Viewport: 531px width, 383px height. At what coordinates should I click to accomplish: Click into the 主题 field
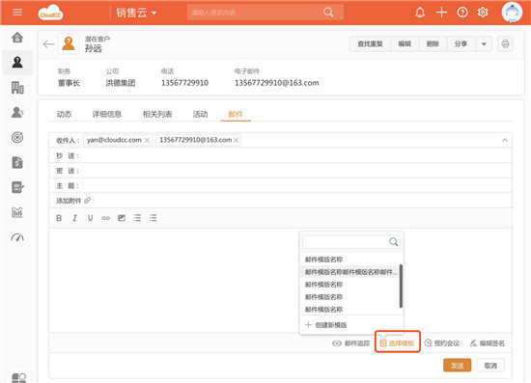[280, 185]
